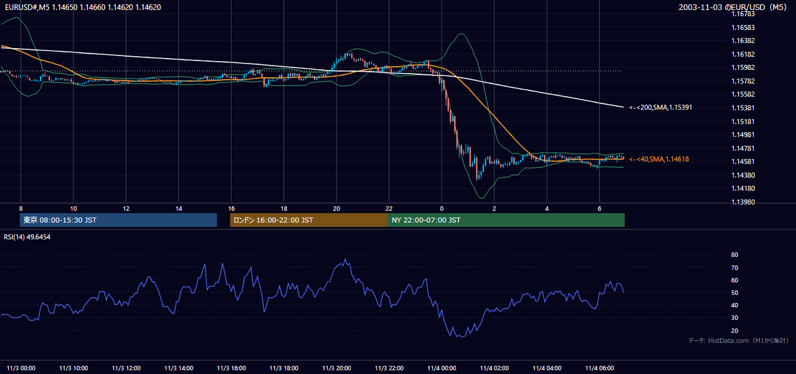Click hour label 22 on price chart axis
Image resolution: width=796 pixels, height=374 pixels.
pyautogui.click(x=389, y=208)
